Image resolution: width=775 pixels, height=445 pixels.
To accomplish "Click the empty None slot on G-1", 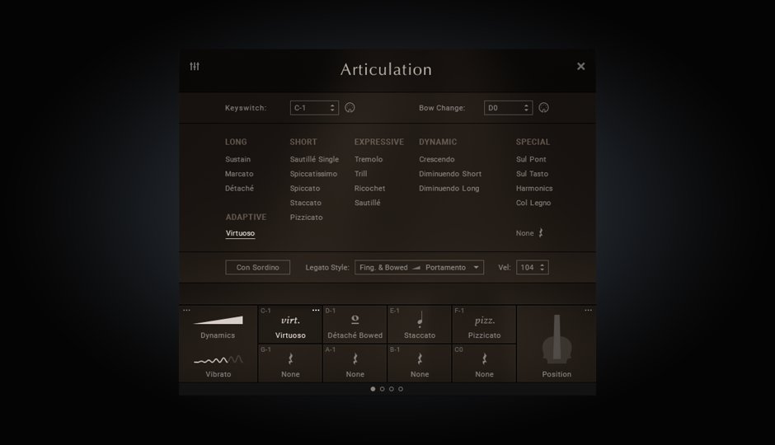I will click(x=290, y=363).
